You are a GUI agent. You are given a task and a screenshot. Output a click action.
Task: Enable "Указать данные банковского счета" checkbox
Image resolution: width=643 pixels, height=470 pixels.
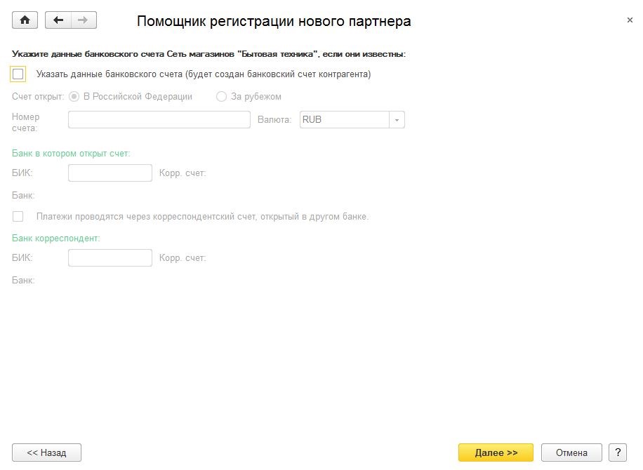18,74
